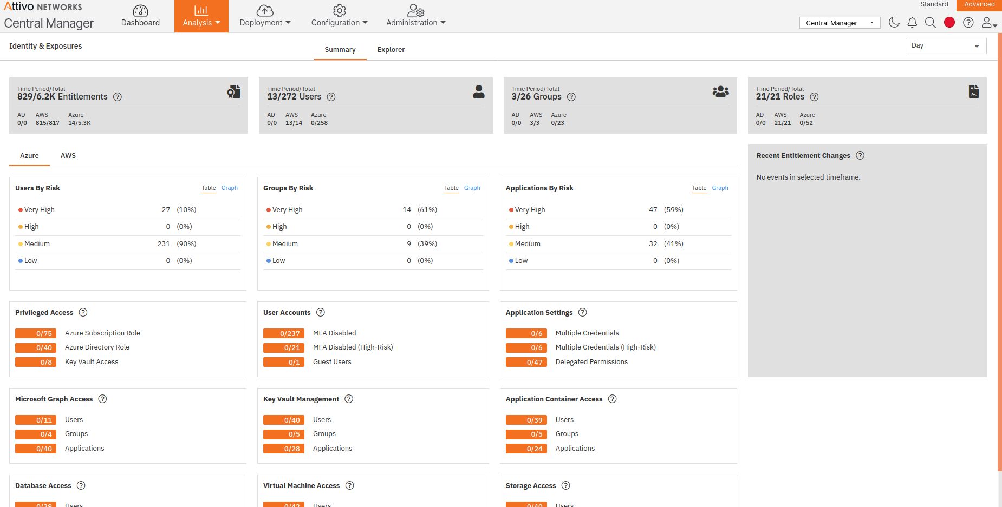
Task: Click 0/75 Azure Subscription Role bar
Action: (x=36, y=333)
